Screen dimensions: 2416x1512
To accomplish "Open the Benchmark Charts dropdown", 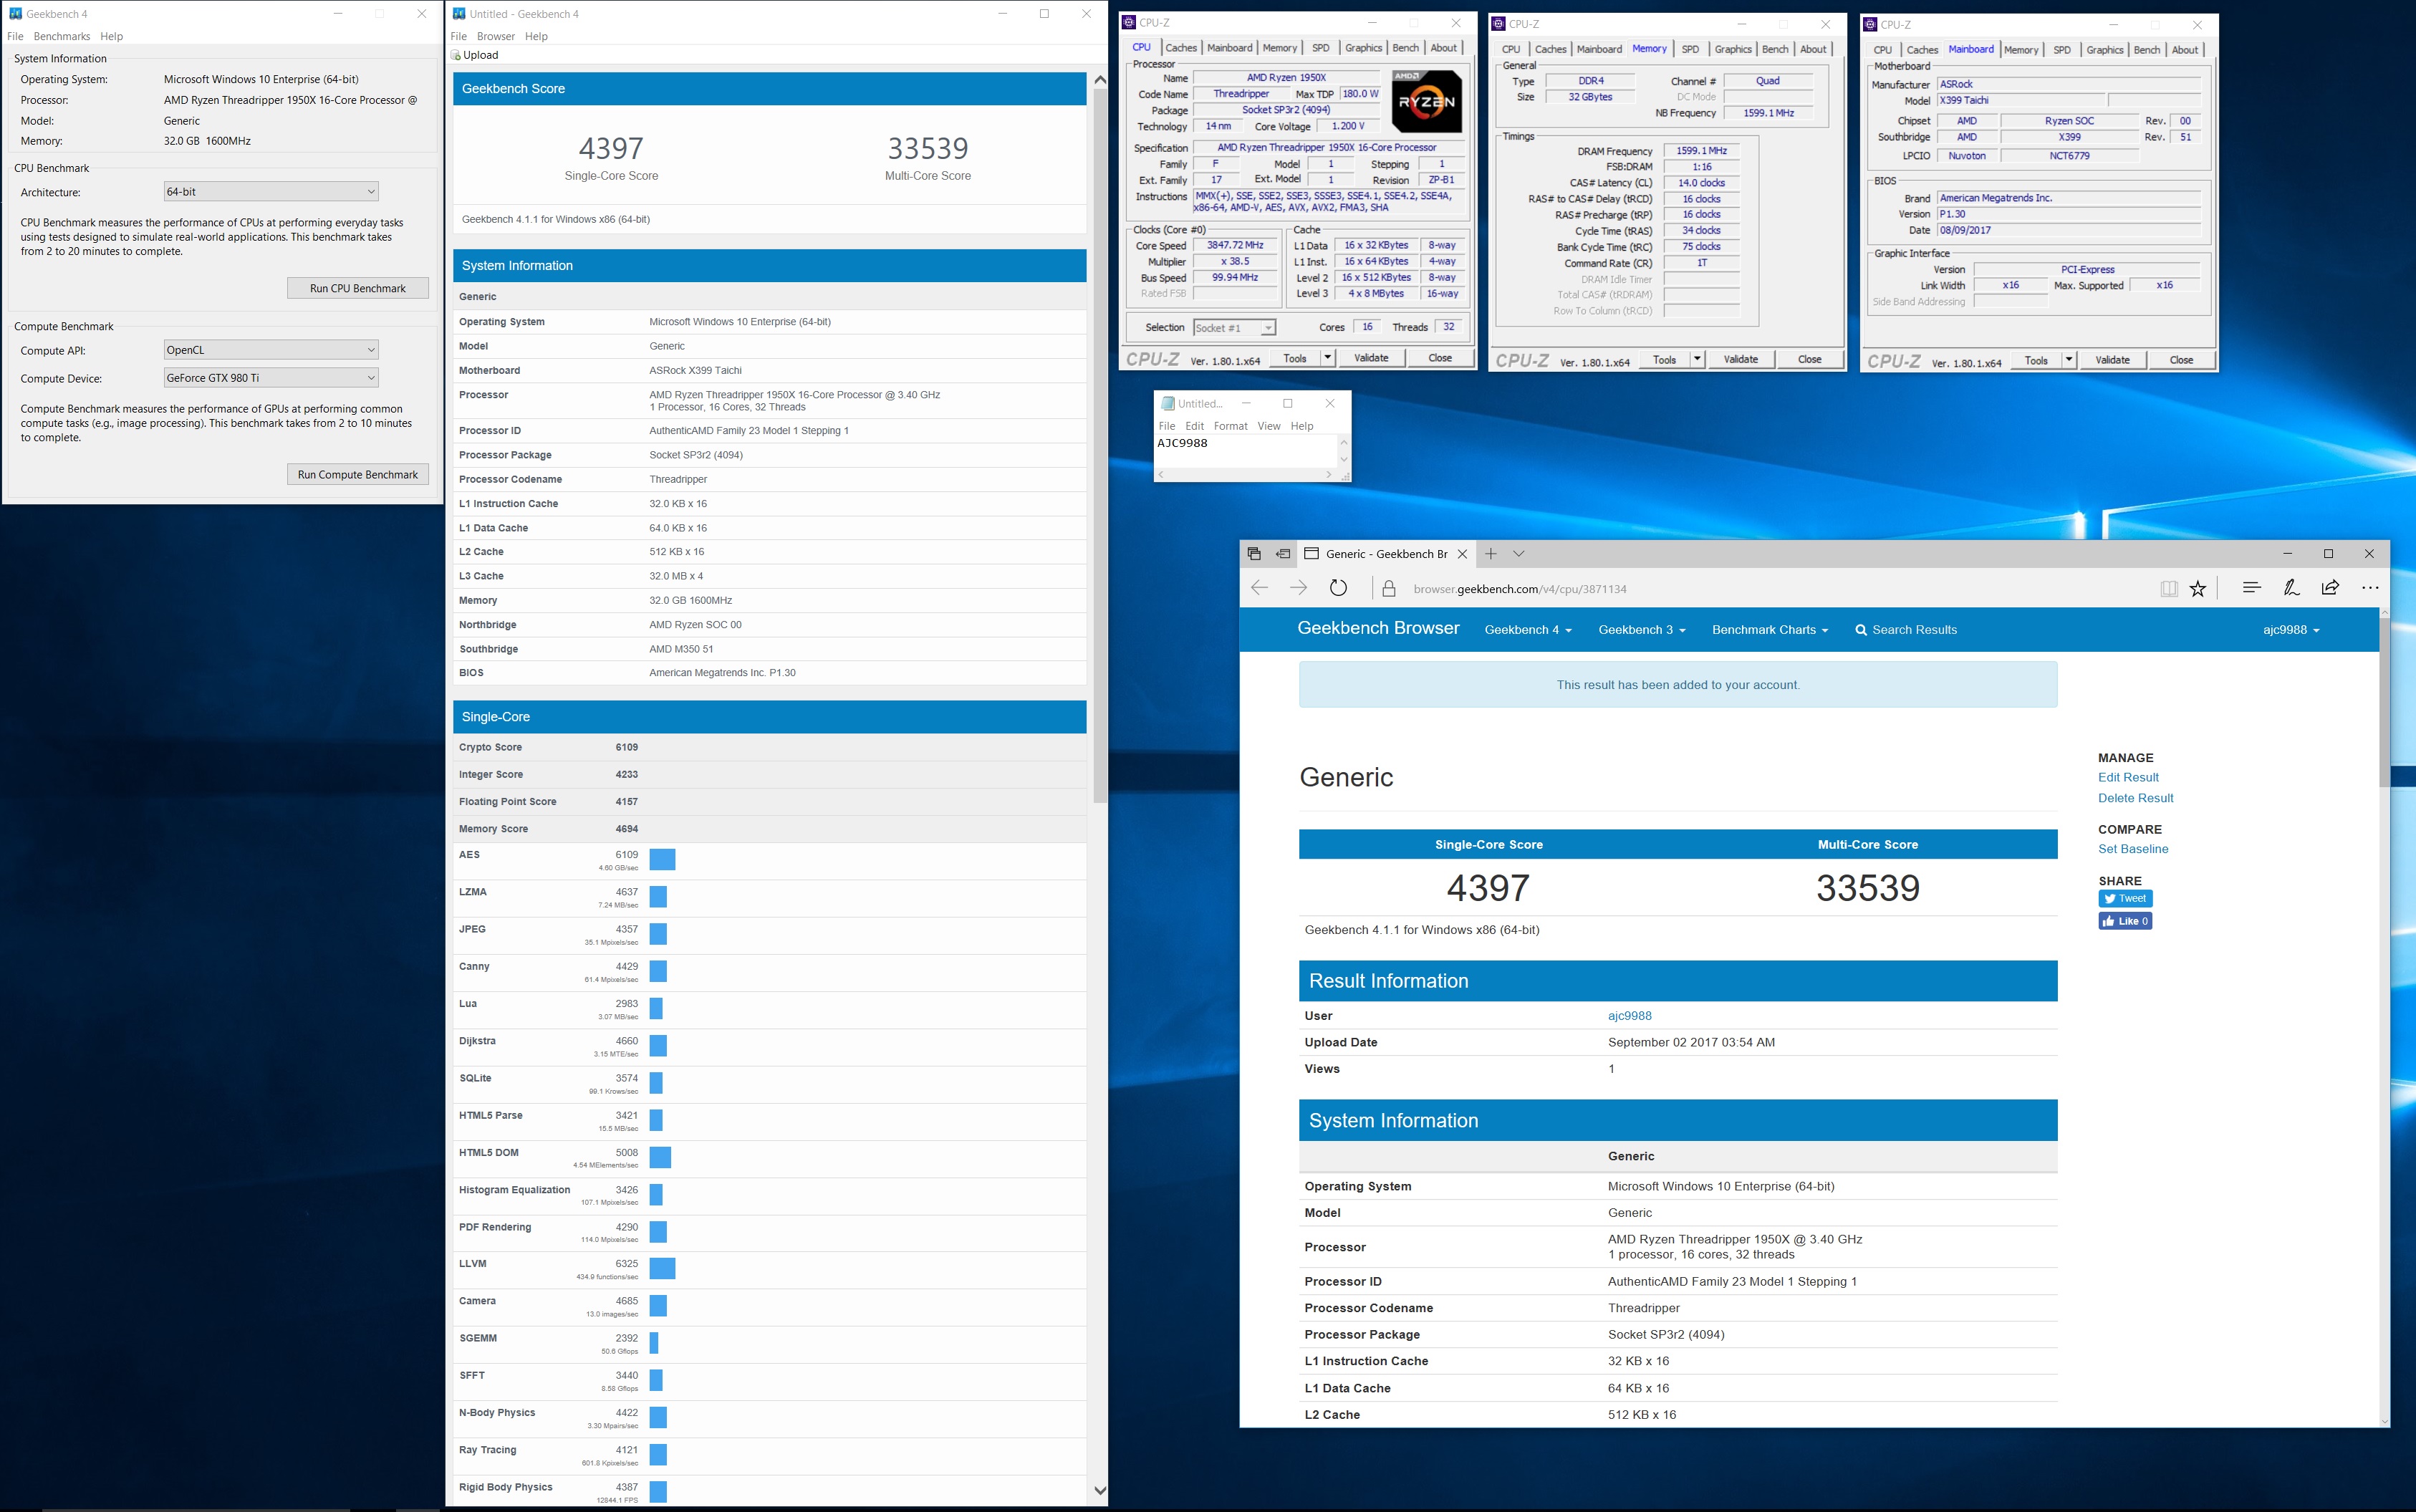I will pos(1770,630).
